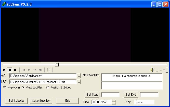
Task: Click the fast forward icon
Action: (35, 70)
